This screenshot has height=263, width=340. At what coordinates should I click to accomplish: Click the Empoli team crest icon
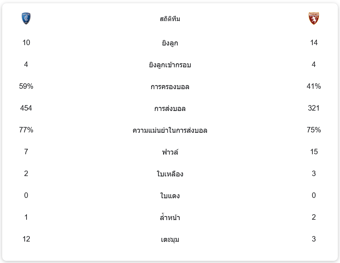(26, 19)
